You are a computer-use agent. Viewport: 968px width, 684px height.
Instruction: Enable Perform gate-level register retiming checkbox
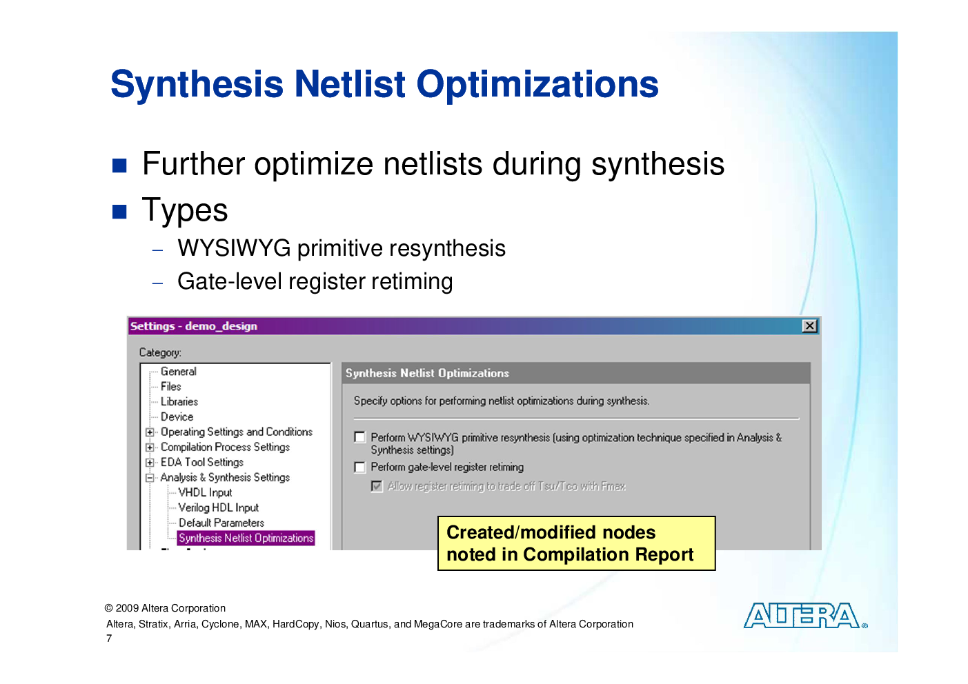(359, 467)
